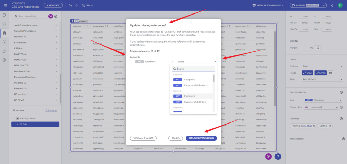Click the customerId column header
This screenshot has height=164, width=347.
pos(81,26)
